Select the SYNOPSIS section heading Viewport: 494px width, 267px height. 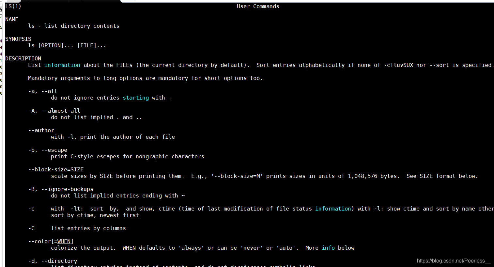18,39
